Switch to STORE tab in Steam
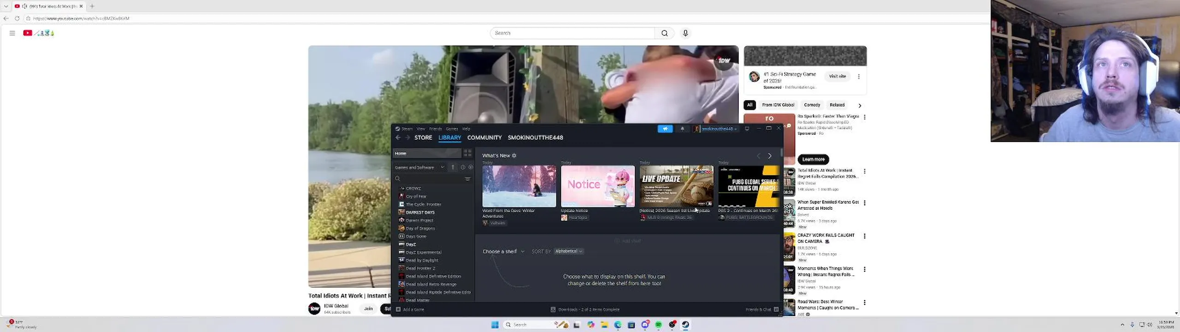 [x=423, y=137]
